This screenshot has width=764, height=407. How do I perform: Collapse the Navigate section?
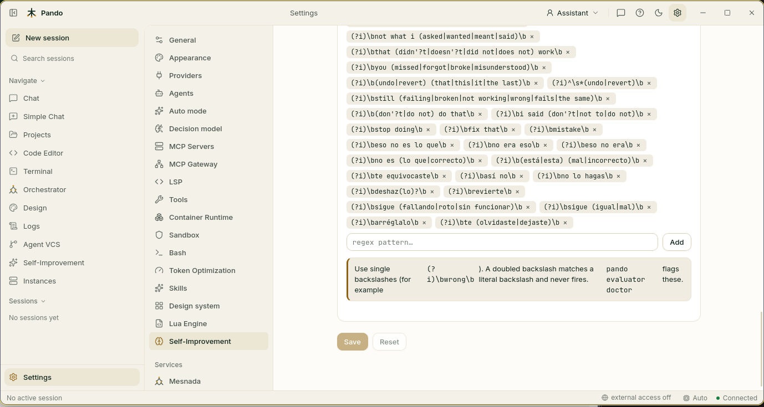(27, 80)
